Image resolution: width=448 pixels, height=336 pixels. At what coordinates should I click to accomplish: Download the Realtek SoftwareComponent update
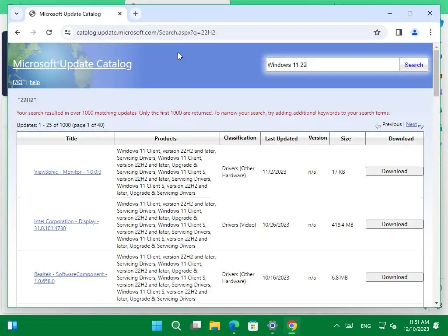394,277
